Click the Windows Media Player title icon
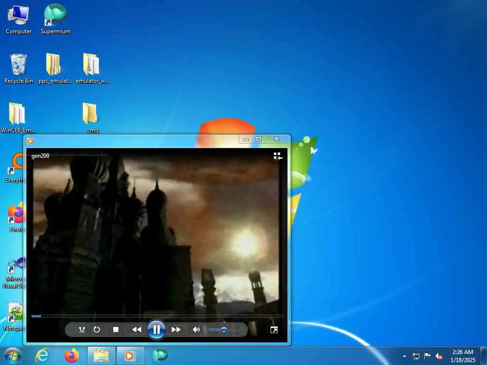This screenshot has height=365, width=487. pyautogui.click(x=30, y=141)
